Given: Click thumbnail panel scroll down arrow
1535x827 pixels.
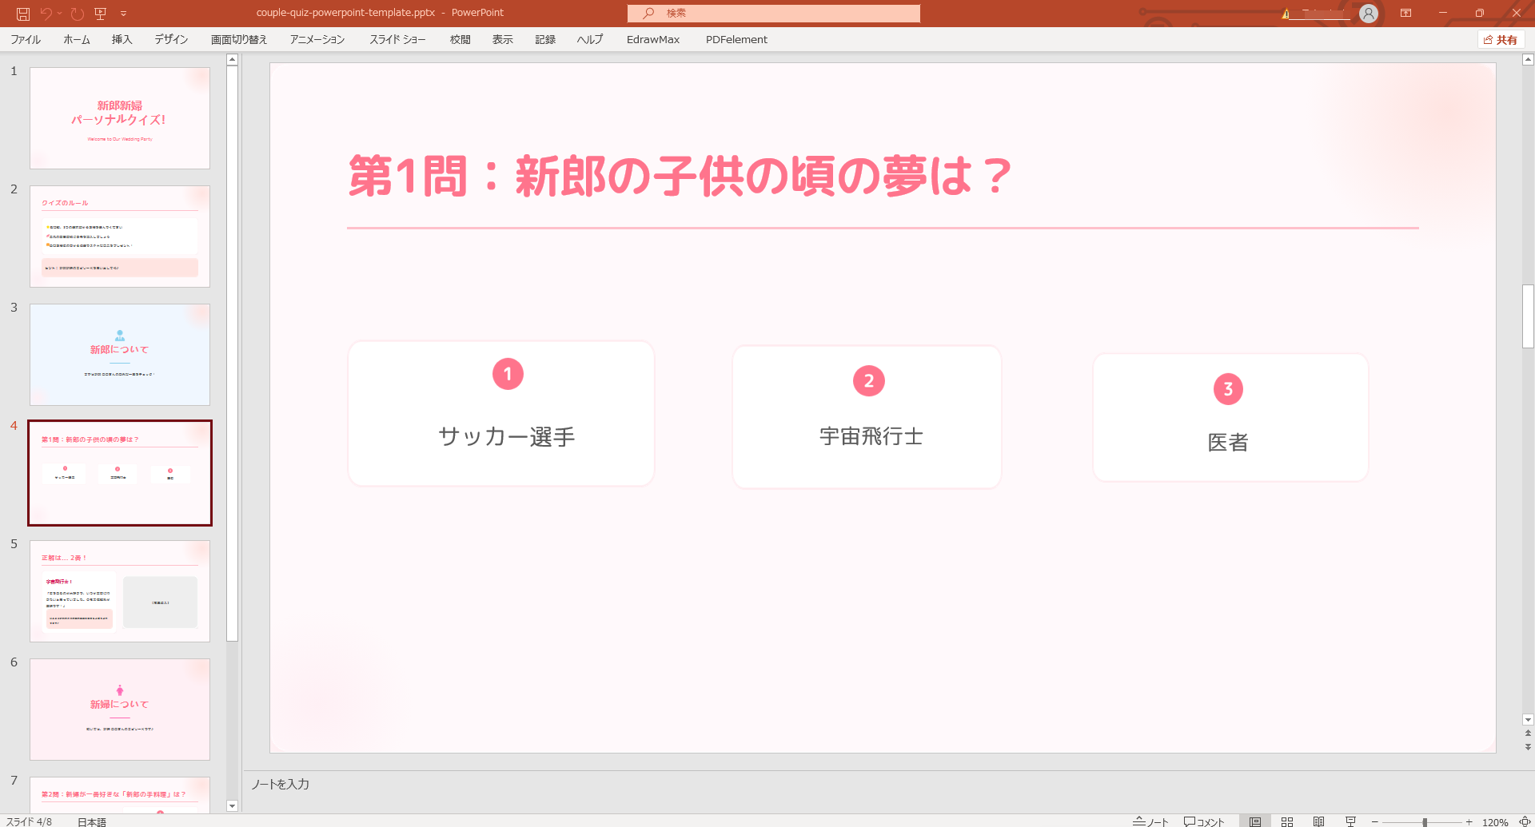Looking at the screenshot, I should click(x=232, y=806).
